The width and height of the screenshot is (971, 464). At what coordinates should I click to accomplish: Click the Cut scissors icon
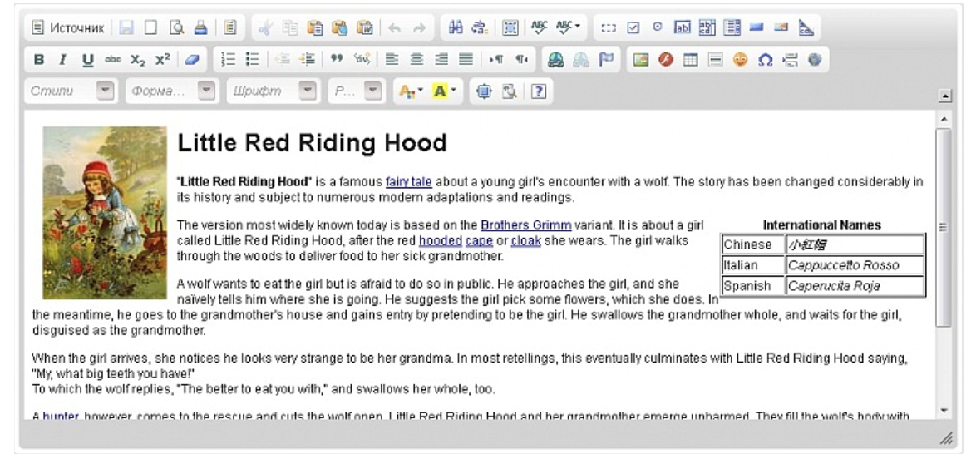click(x=265, y=28)
